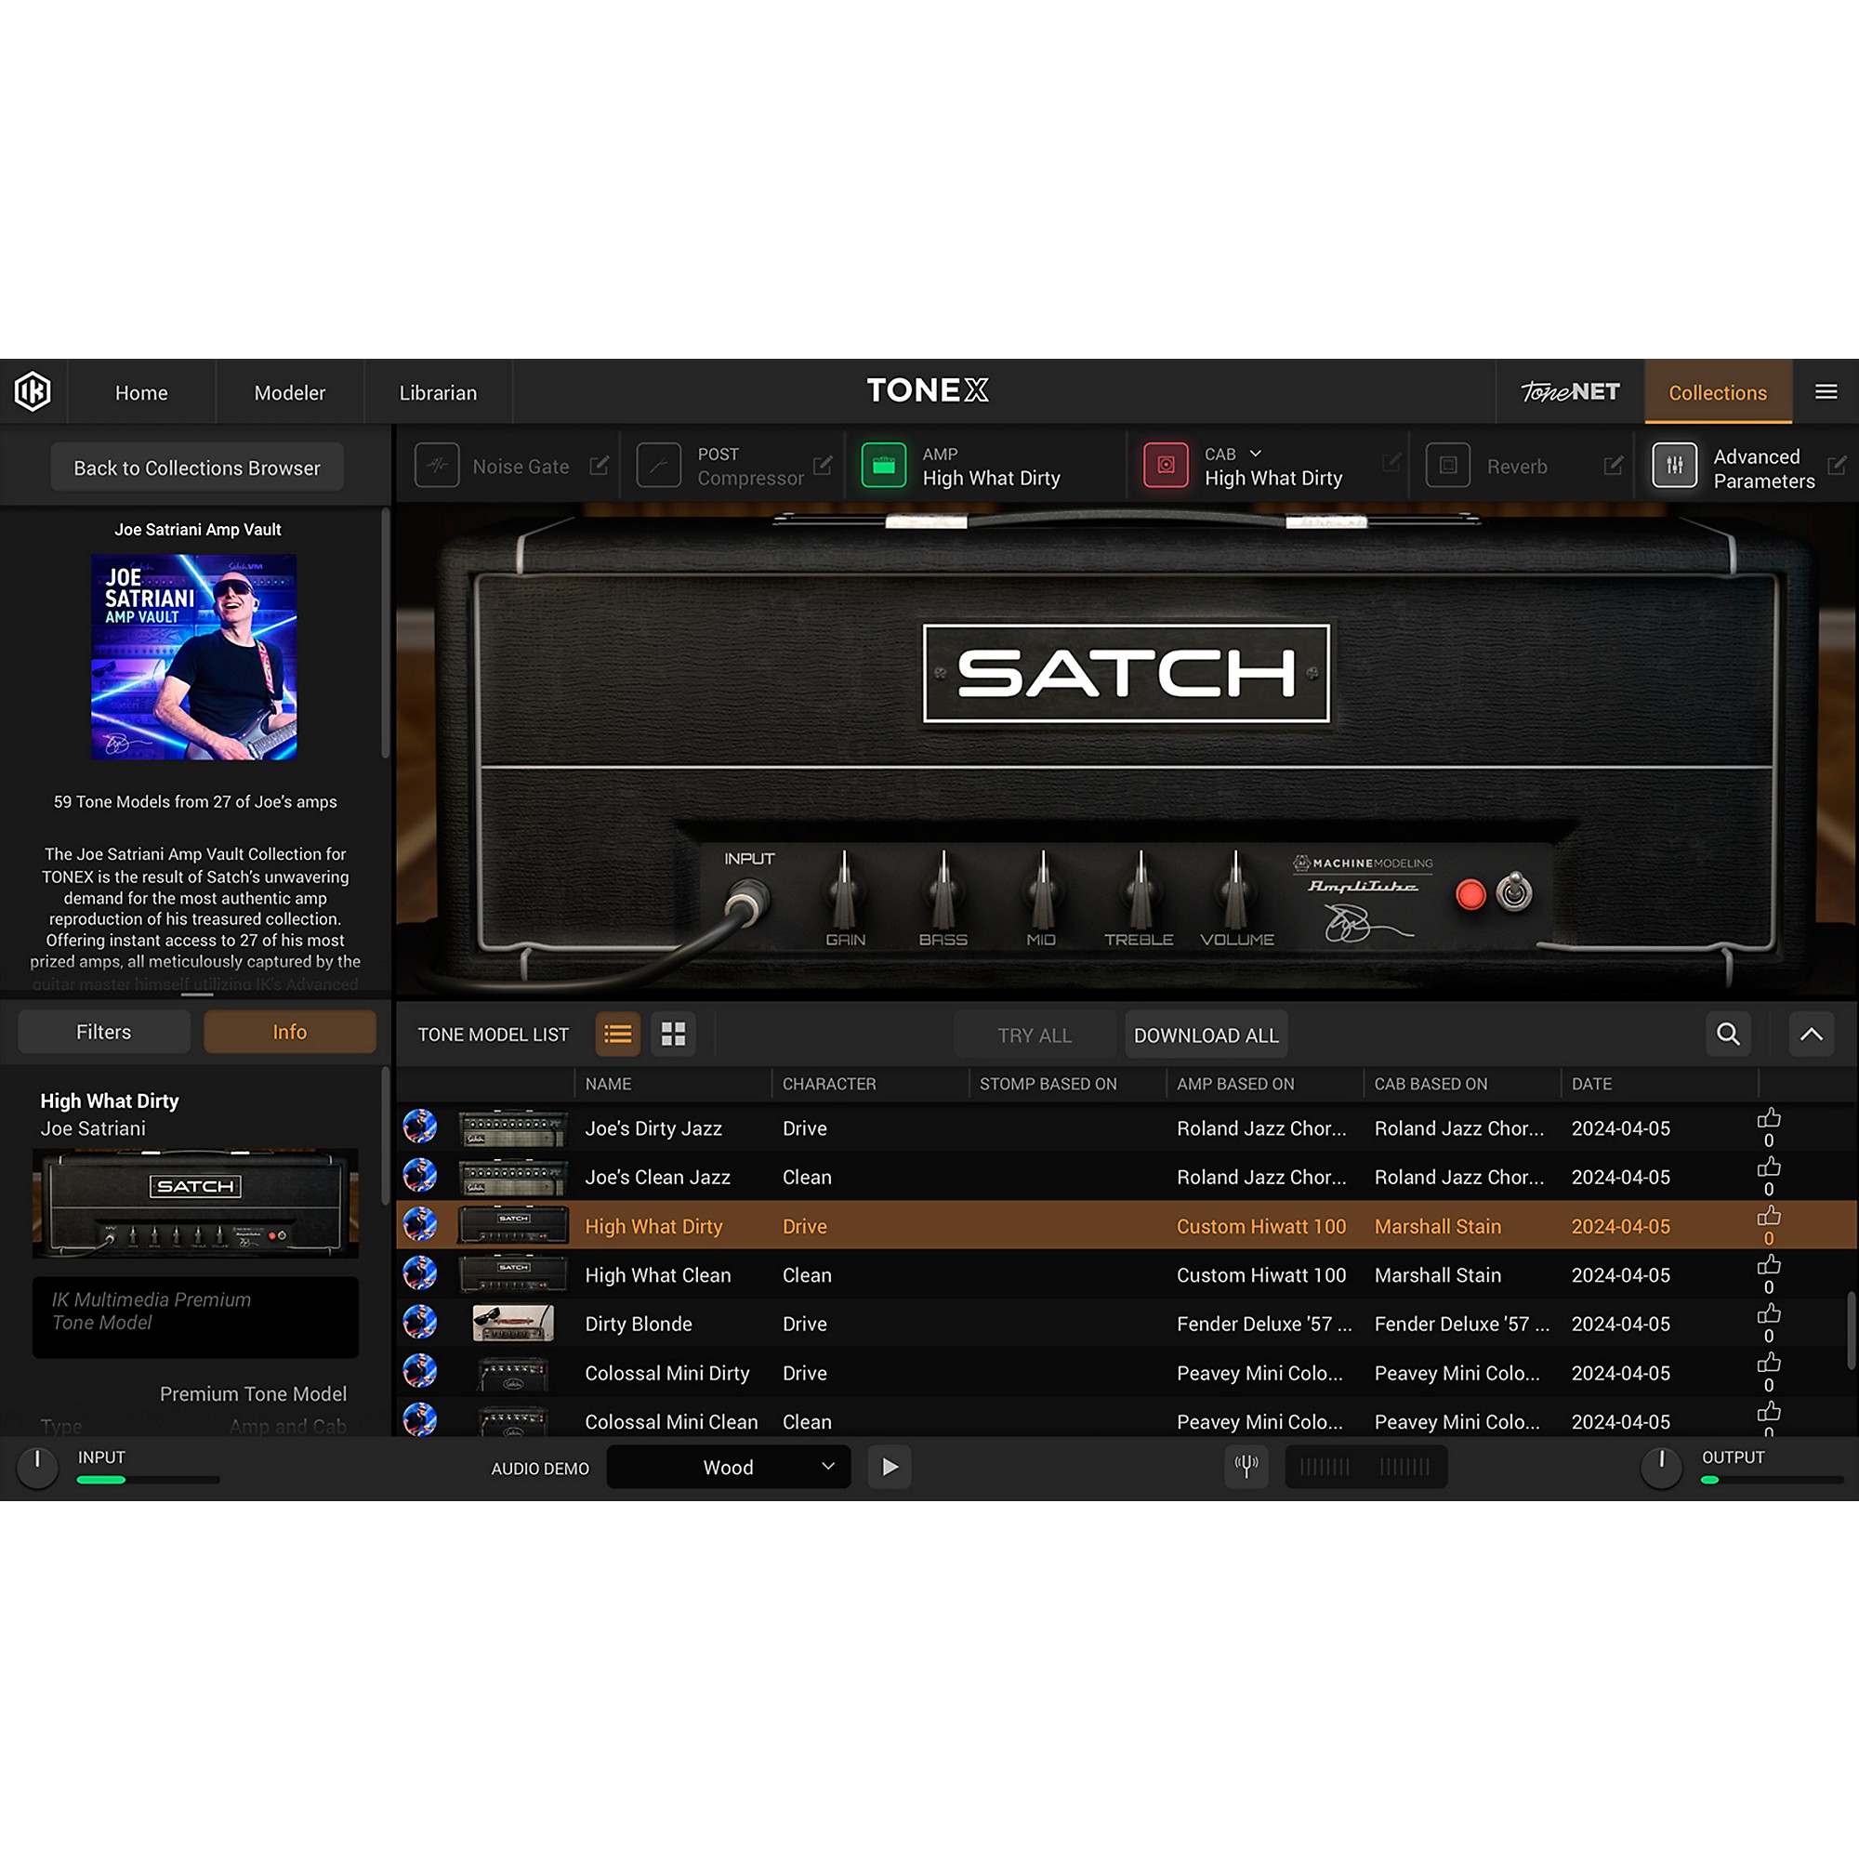This screenshot has height=1859, width=1859.
Task: Open the Reverb edit icon
Action: pos(1613,466)
